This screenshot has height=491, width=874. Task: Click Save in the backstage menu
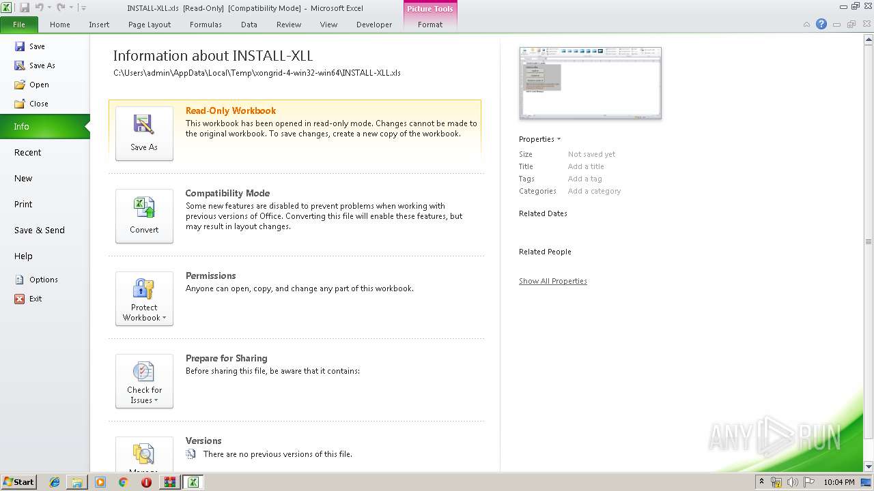click(x=29, y=46)
